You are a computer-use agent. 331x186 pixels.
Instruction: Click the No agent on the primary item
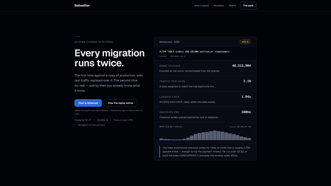click(91, 125)
